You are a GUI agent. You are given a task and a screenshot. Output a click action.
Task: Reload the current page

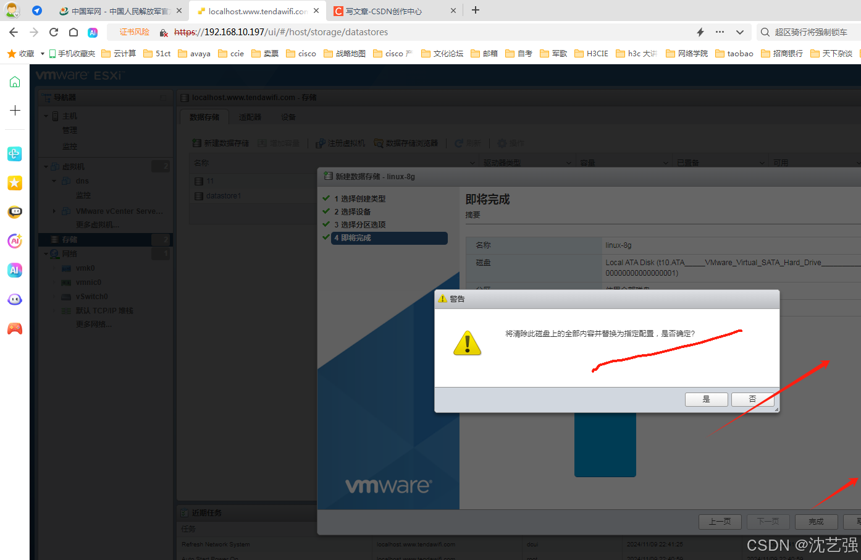tap(54, 32)
